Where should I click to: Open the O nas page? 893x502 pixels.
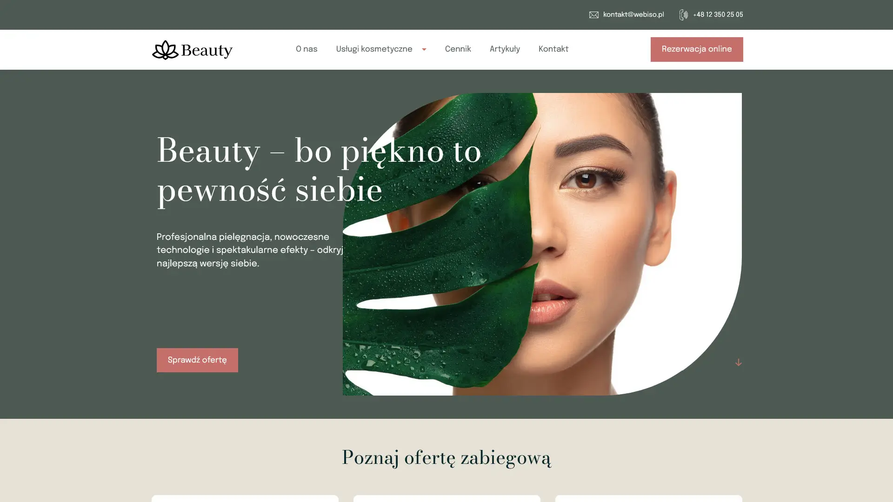(x=307, y=49)
